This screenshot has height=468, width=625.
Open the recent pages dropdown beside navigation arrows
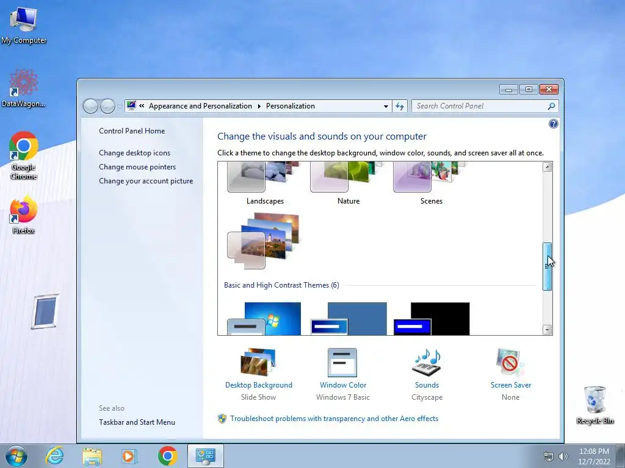coord(120,106)
